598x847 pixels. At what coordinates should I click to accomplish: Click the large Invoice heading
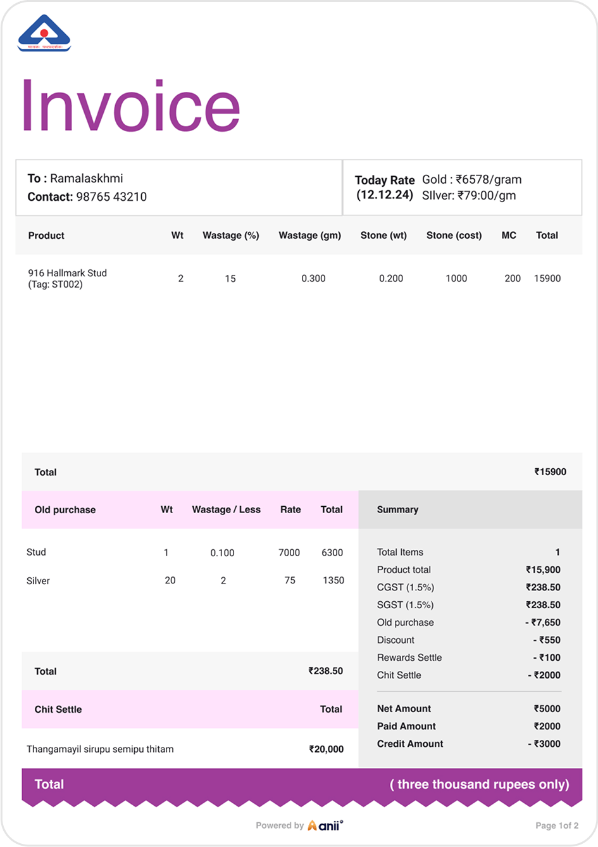pos(130,106)
